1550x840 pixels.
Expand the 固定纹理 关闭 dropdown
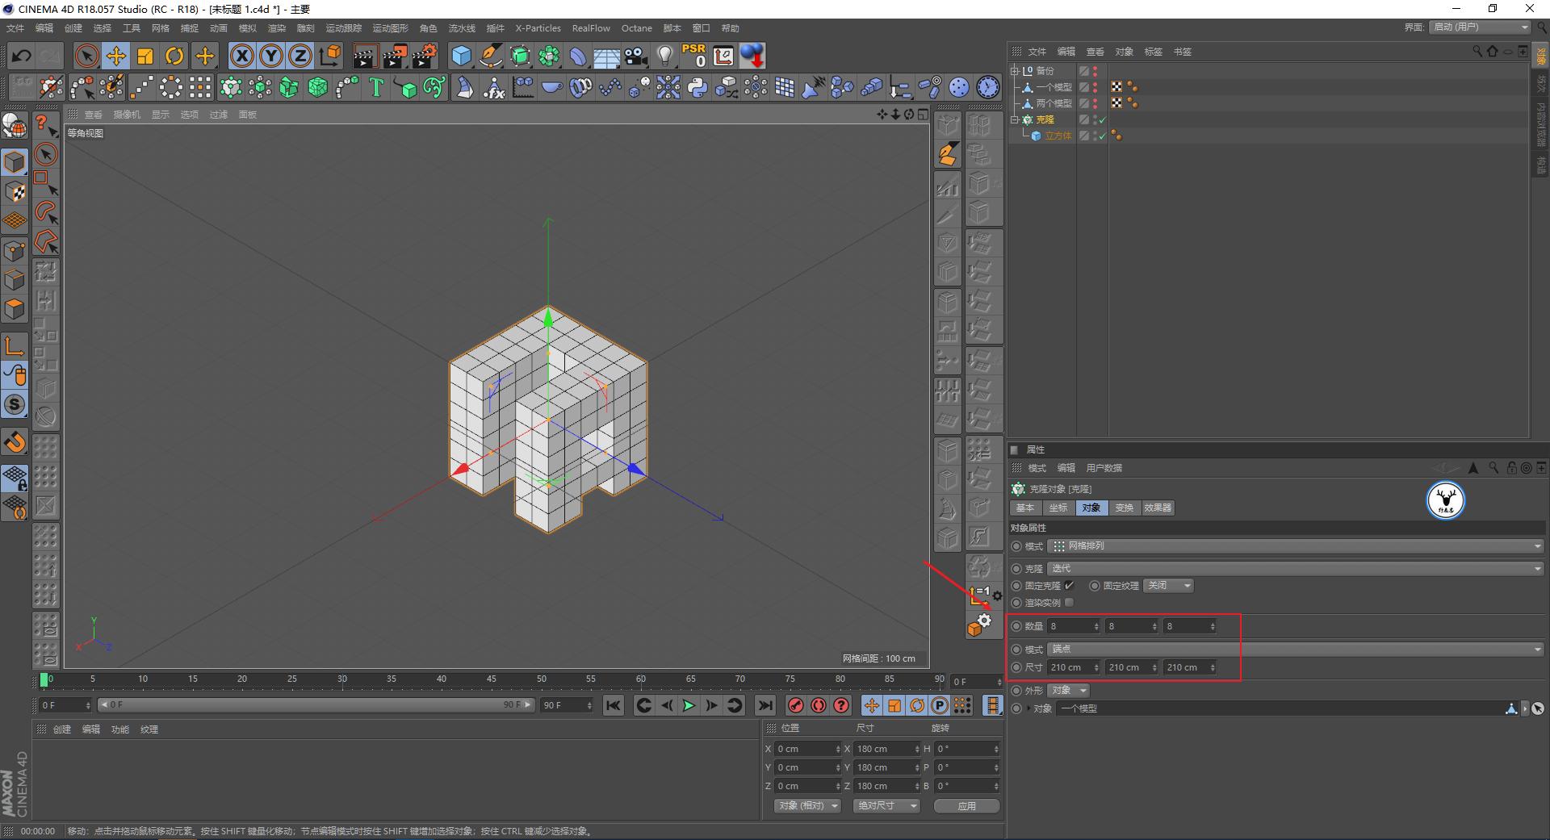(1168, 586)
